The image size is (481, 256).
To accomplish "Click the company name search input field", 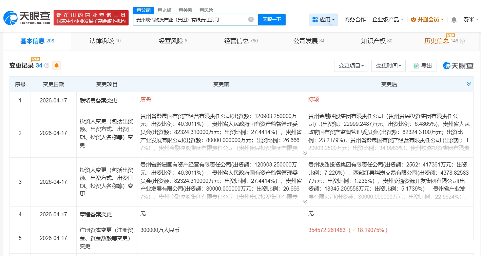I will (190, 20).
